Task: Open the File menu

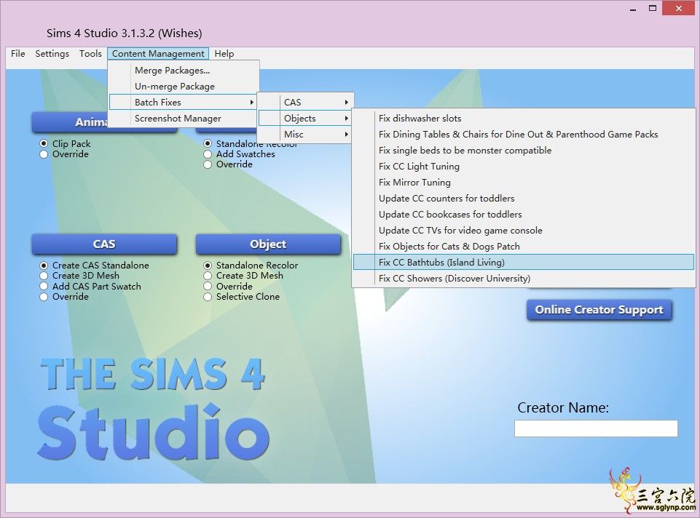Action: point(18,54)
